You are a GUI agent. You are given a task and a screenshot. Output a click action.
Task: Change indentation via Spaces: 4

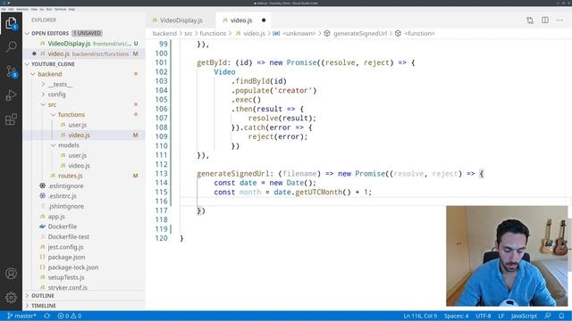click(456, 316)
